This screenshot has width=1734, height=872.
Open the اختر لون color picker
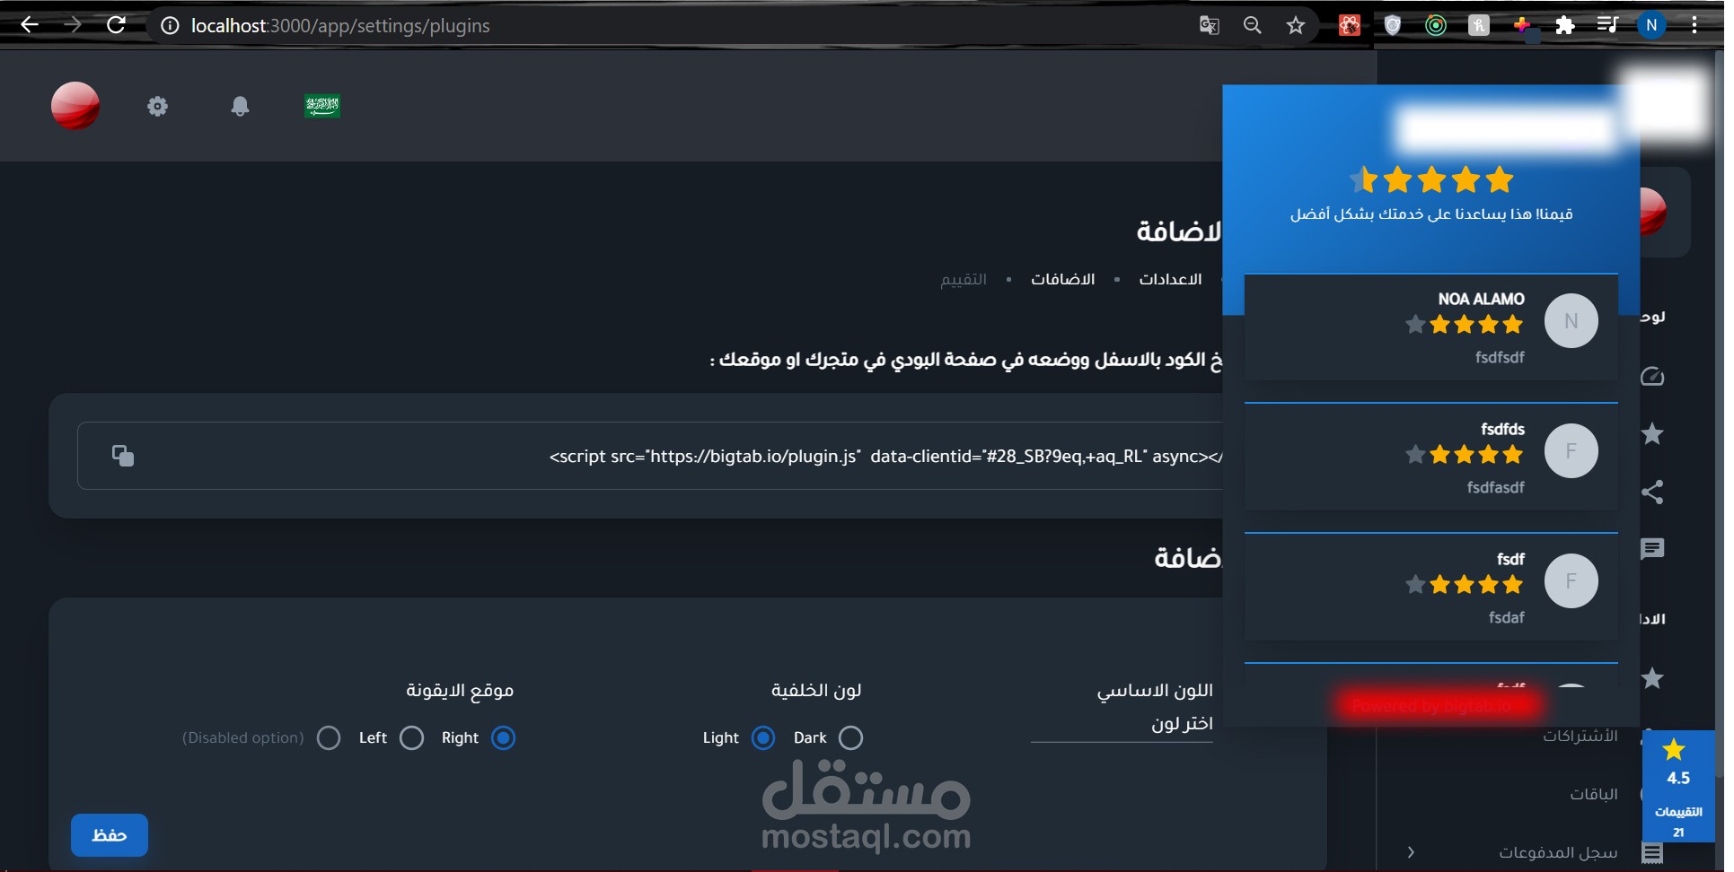(1182, 724)
